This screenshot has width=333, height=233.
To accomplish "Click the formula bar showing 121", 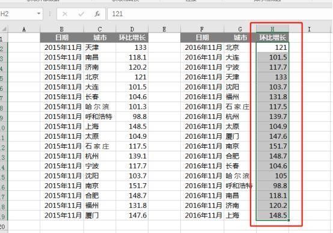I will [220, 14].
